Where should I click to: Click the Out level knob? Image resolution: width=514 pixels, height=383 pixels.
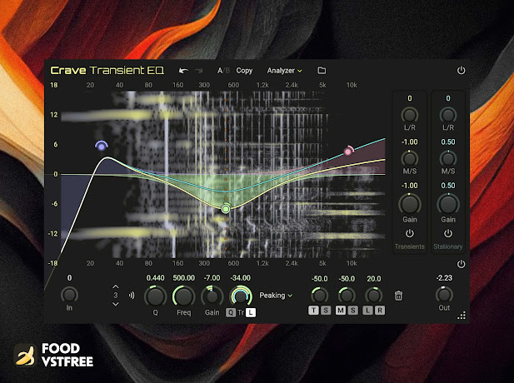point(444,295)
